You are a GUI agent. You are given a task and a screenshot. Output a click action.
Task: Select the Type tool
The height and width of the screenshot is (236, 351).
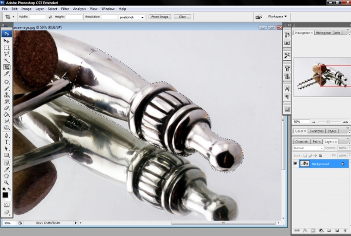click(6, 142)
